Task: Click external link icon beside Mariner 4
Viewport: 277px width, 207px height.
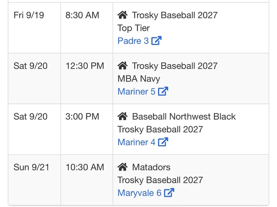Action: (x=163, y=142)
